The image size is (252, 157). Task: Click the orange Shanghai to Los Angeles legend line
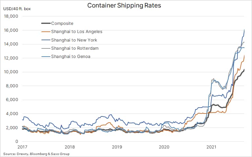(45, 32)
